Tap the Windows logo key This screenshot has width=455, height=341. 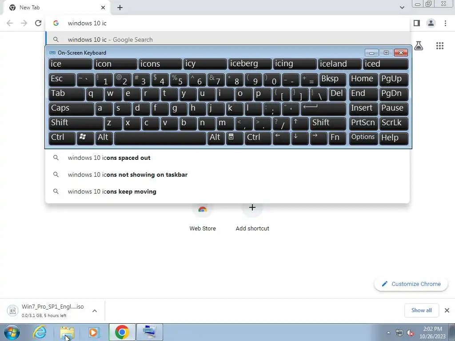pyautogui.click(x=85, y=138)
